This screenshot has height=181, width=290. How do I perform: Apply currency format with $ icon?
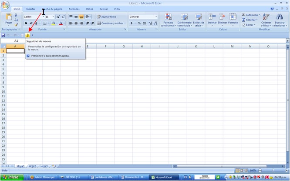point(132,23)
